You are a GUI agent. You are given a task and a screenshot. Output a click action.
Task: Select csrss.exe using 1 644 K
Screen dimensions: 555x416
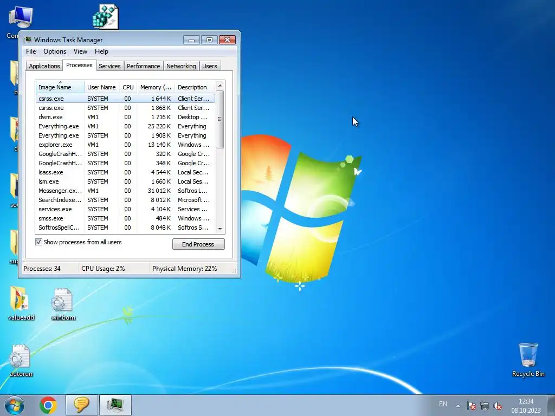(125, 99)
